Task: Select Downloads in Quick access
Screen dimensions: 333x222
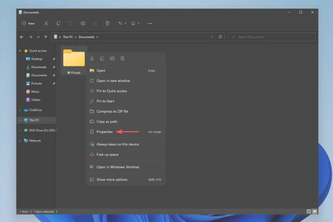Action: coord(39,67)
